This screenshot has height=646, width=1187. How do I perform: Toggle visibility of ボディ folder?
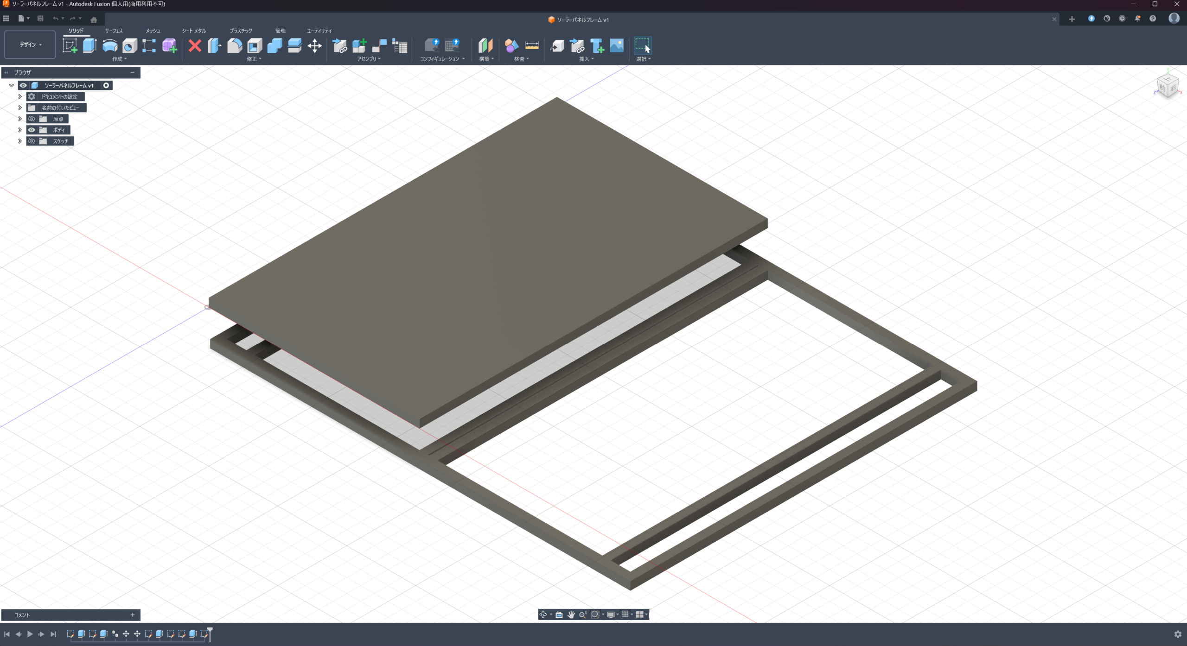click(x=32, y=130)
